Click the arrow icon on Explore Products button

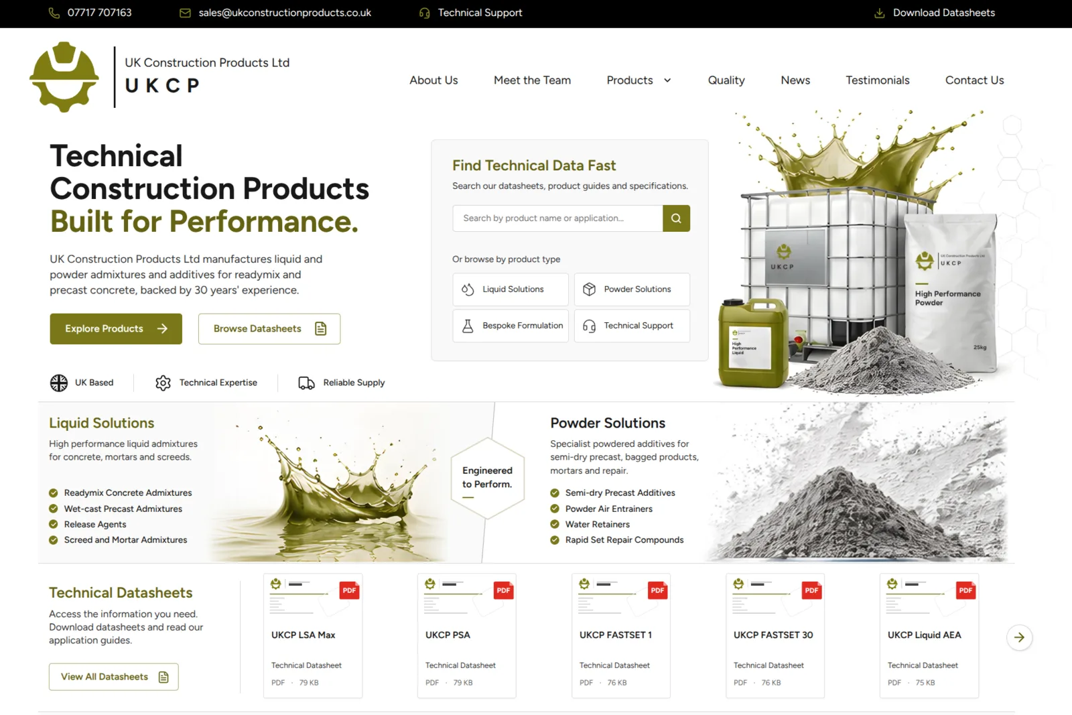[162, 329]
